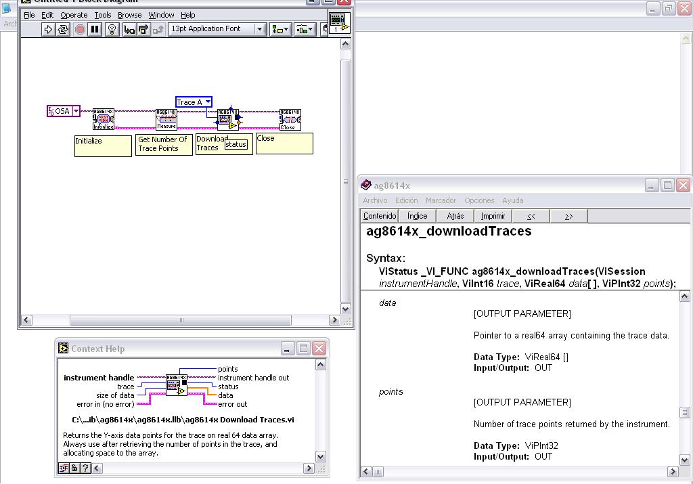Viewport: 693px width, 484px height.
Task: Click the Atrás button in help viewer
Action: pos(455,216)
